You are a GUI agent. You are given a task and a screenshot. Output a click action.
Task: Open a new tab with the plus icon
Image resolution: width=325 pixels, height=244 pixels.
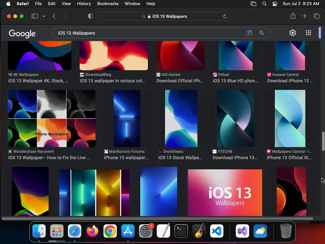304,16
